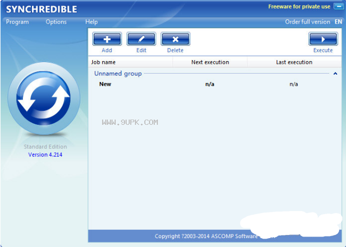Click the Version 4.214 link
Image resolution: width=346 pixels, height=247 pixels.
[45, 155]
